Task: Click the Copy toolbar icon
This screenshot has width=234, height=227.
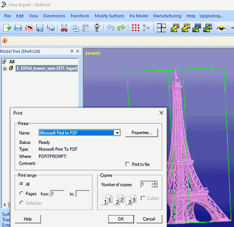Action: 75,28
